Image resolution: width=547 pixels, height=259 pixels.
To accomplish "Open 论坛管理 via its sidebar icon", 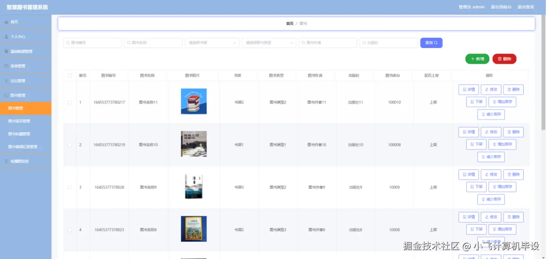I will 6,81.
